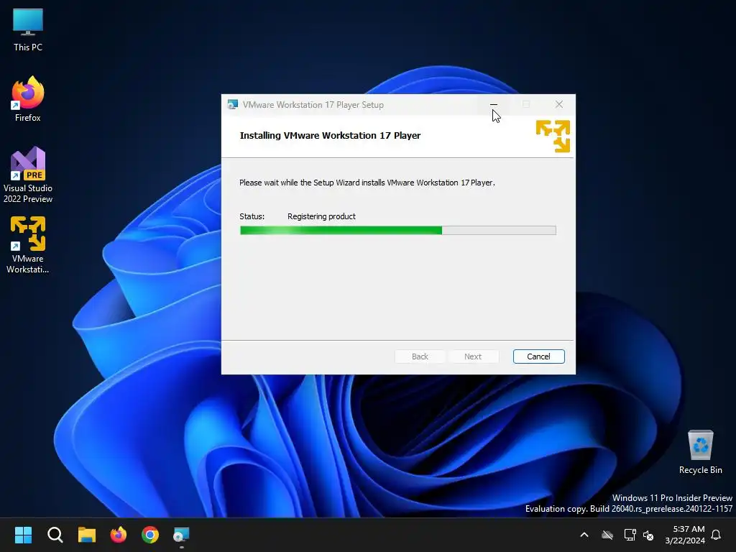
Task: Open File Explorer from the taskbar
Action: pyautogui.click(x=87, y=535)
